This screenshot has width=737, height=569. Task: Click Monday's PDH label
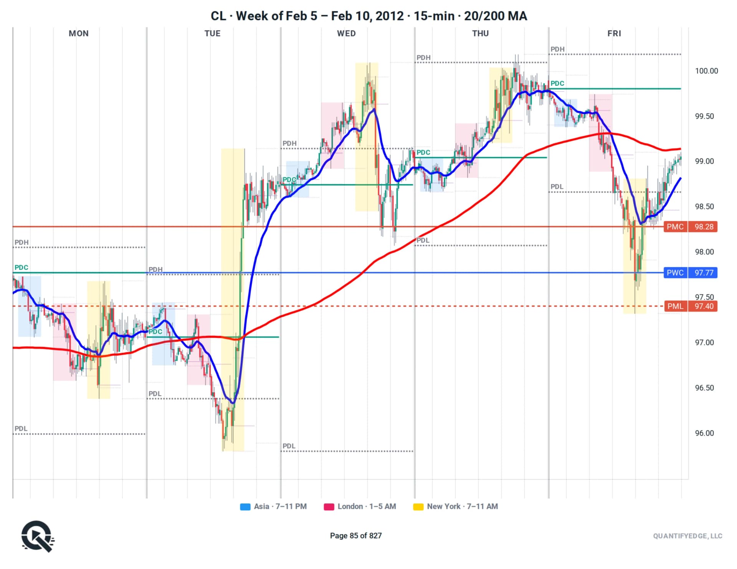tap(21, 242)
